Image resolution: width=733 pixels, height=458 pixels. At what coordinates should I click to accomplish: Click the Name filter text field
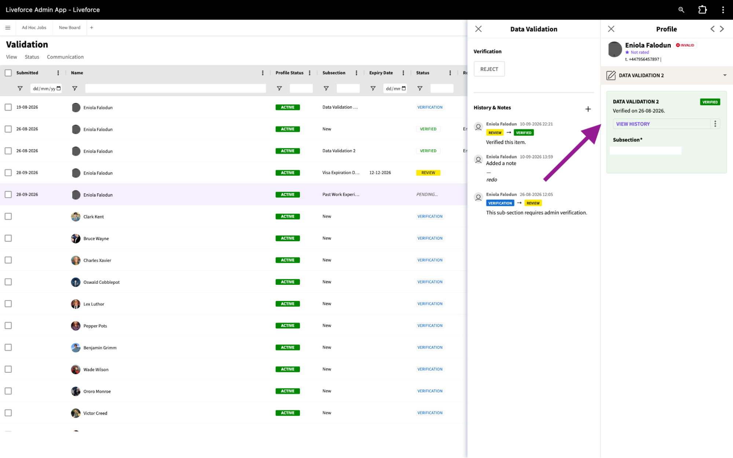175,89
